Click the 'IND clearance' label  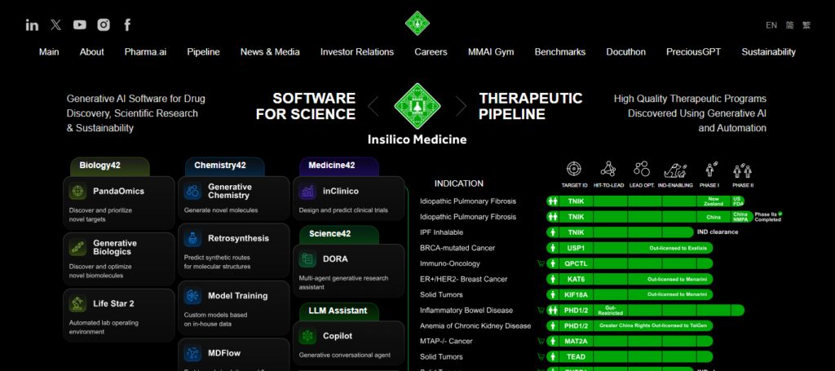[x=718, y=232]
